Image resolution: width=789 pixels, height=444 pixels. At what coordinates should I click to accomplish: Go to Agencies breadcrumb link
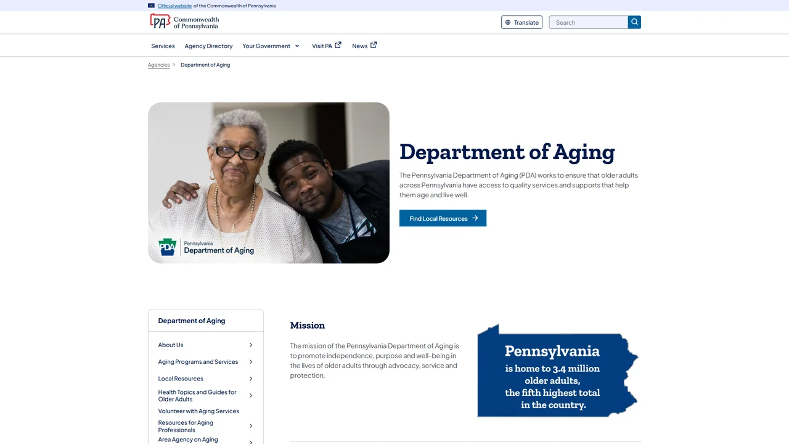click(x=158, y=65)
